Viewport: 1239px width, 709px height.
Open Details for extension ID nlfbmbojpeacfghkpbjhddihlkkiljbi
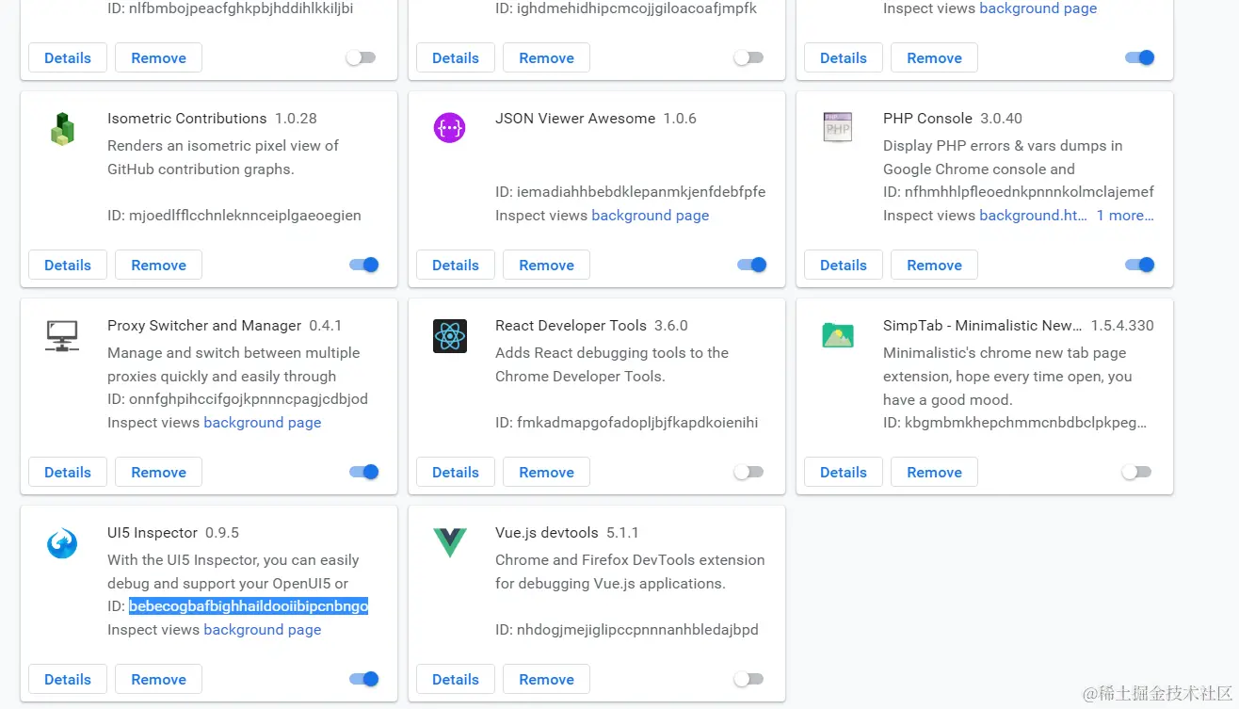(68, 57)
